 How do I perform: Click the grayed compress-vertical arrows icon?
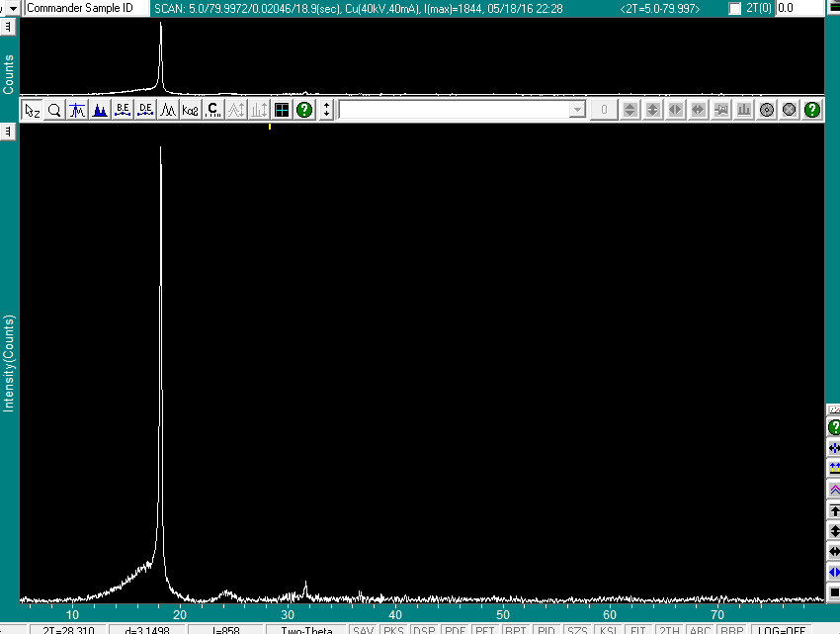(652, 110)
